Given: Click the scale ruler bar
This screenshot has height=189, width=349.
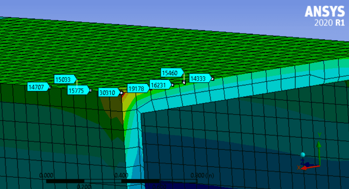Looking at the screenshot, I should [x=121, y=181].
